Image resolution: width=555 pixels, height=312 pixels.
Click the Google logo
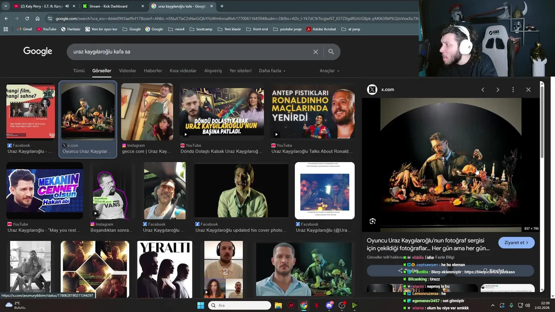38,51
